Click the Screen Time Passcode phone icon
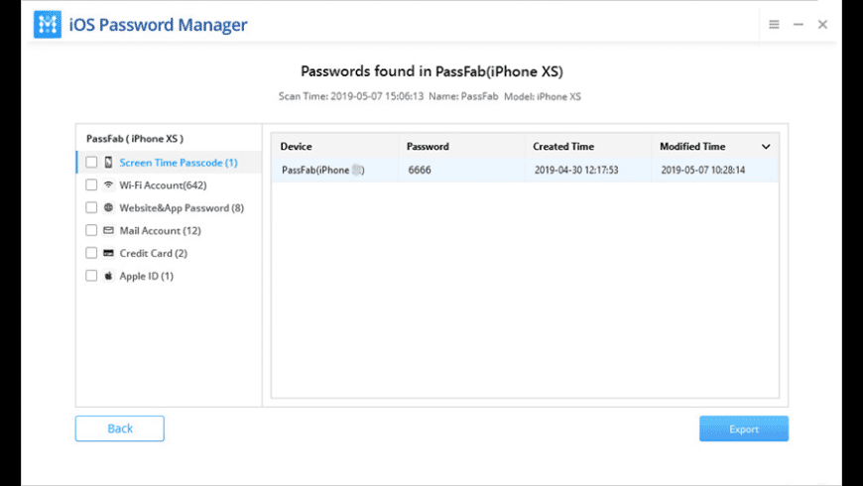863x486 pixels. (x=108, y=163)
